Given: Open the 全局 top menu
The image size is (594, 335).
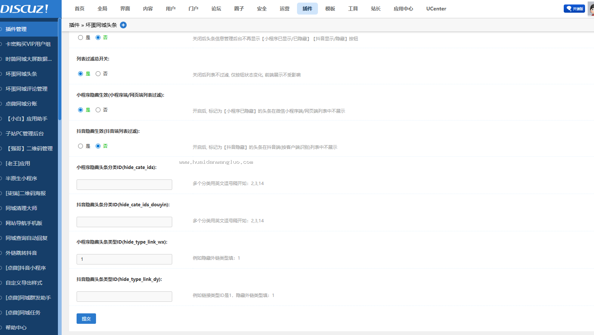Looking at the screenshot, I should [102, 9].
